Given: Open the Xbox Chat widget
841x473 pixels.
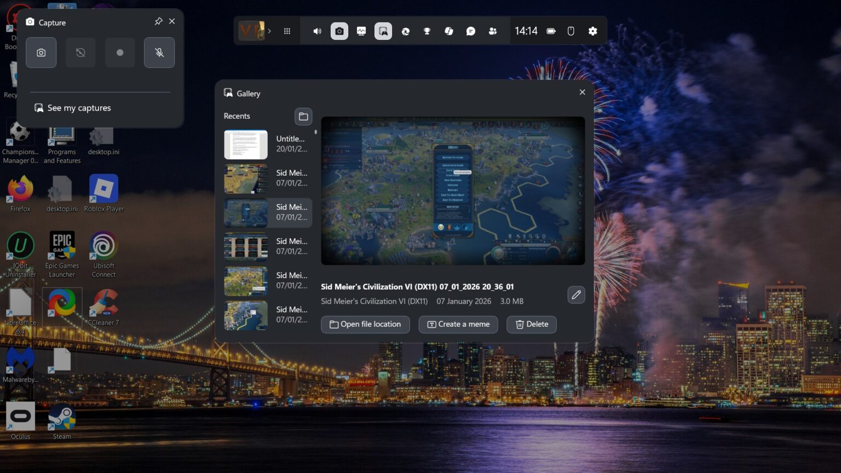Looking at the screenshot, I should (470, 31).
